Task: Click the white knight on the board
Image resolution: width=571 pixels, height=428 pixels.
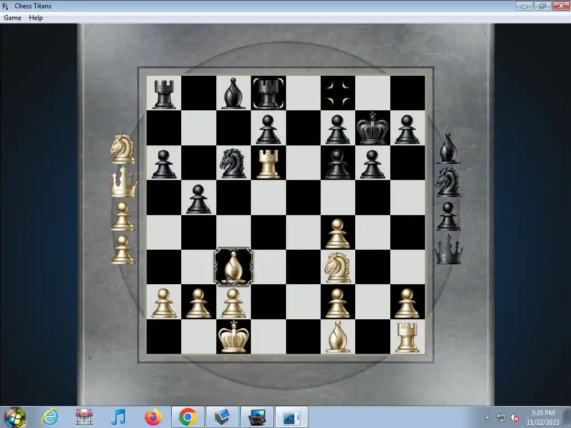Action: coord(337,267)
